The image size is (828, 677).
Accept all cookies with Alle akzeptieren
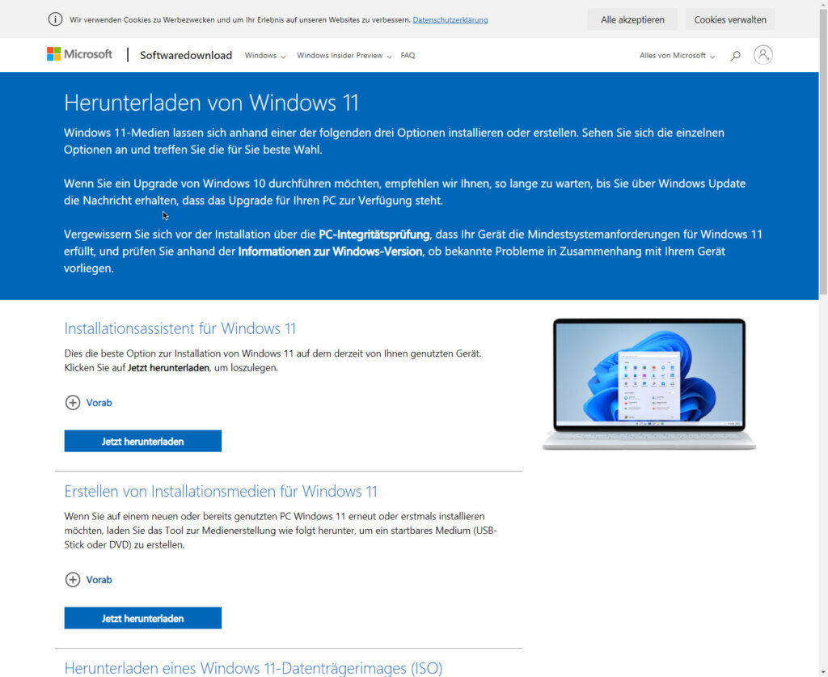point(632,19)
